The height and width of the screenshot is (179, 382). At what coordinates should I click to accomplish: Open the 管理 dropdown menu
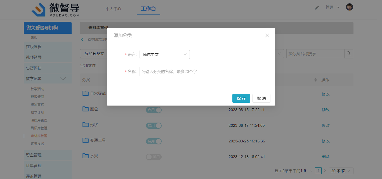click(x=333, y=7)
